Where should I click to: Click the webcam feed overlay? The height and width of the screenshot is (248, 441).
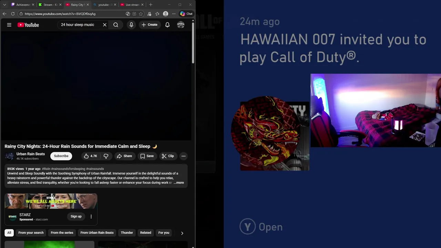(x=376, y=111)
